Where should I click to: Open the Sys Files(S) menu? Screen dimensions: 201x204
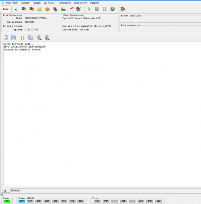coord(50,3)
